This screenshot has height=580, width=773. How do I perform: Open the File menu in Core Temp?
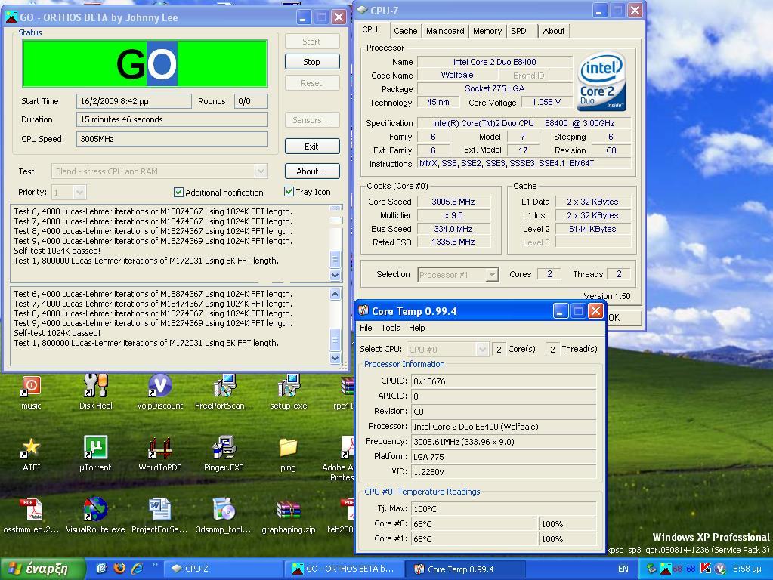[366, 328]
